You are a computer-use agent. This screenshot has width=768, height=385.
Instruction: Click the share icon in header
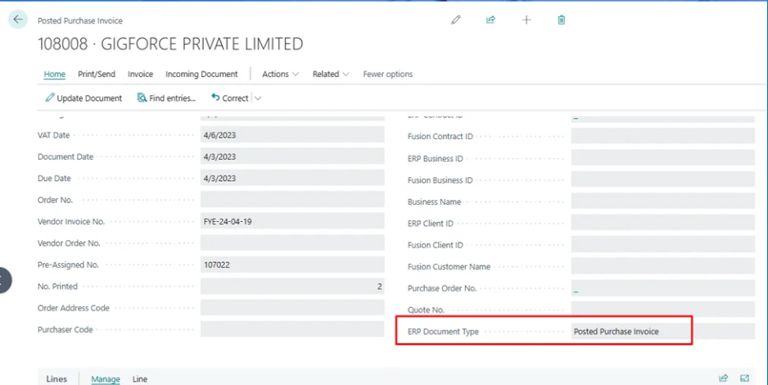pos(490,20)
